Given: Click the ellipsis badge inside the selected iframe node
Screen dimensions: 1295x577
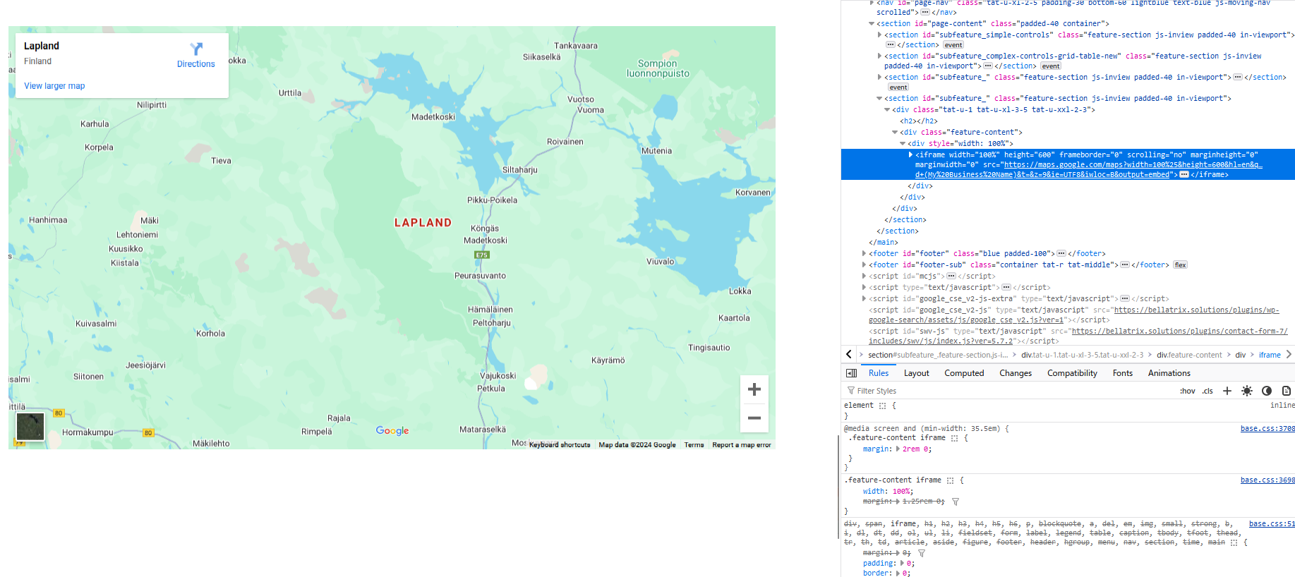Looking at the screenshot, I should coord(1184,175).
